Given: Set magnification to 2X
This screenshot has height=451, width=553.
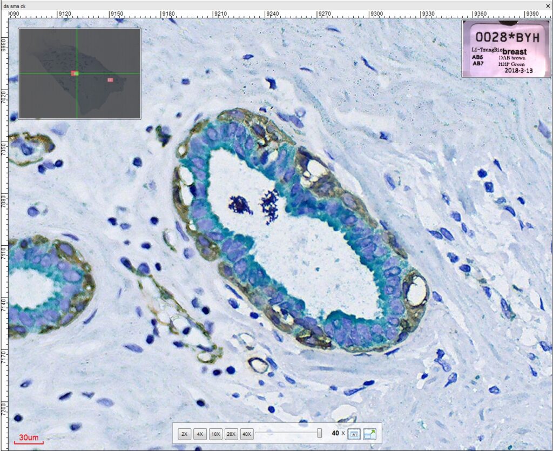Looking at the screenshot, I should click(x=185, y=434).
